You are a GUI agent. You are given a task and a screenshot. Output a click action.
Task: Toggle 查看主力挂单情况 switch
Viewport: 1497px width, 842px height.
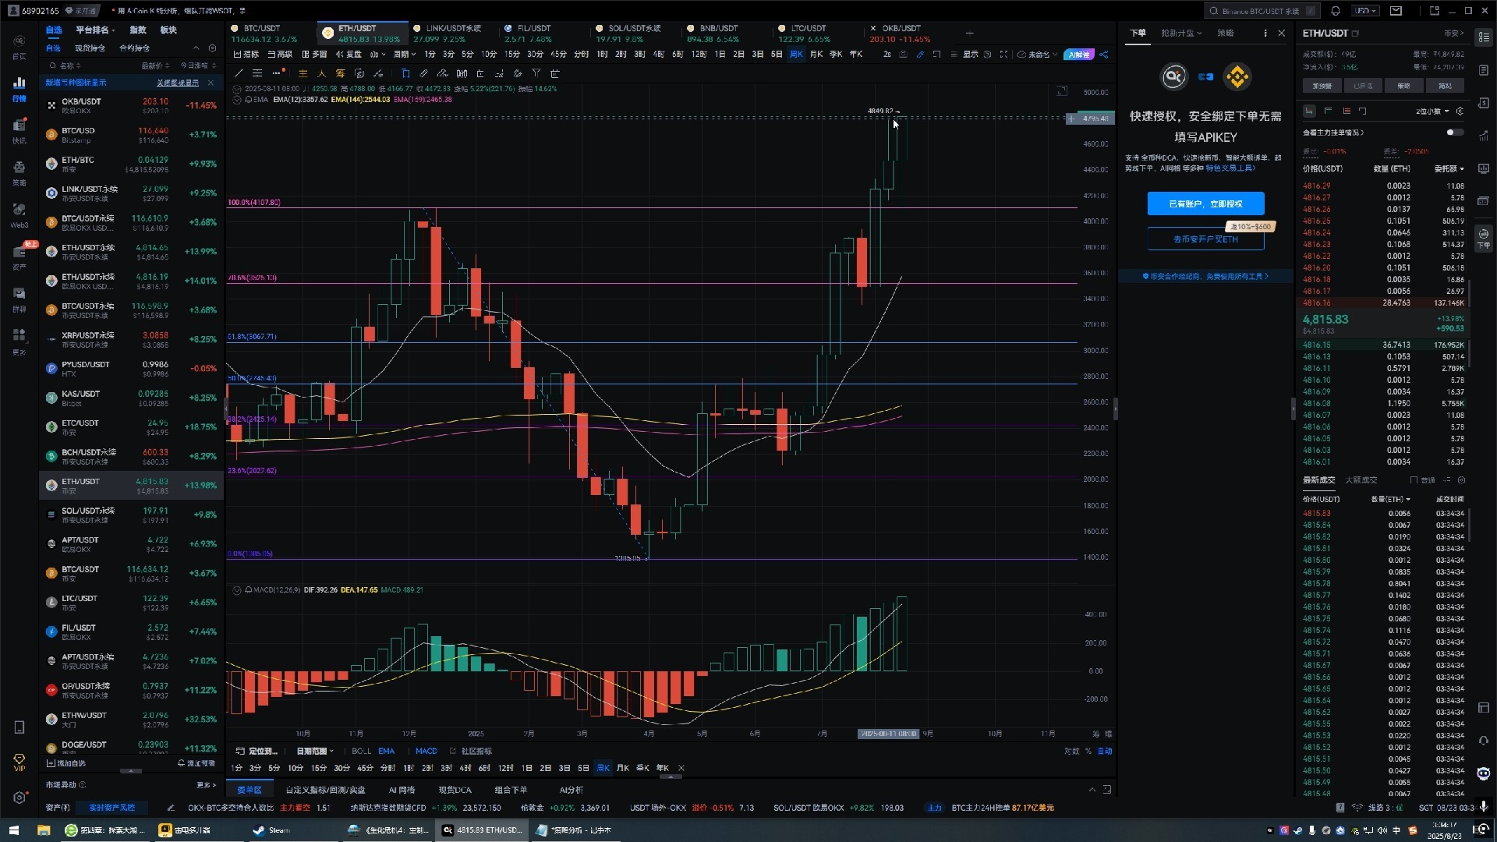pyautogui.click(x=1454, y=133)
